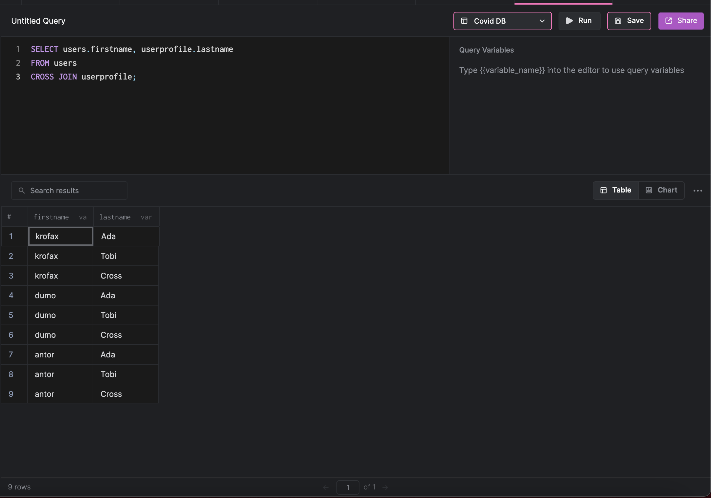Expand the Covid DB dropdown chevron
The height and width of the screenshot is (498, 711).
point(542,21)
